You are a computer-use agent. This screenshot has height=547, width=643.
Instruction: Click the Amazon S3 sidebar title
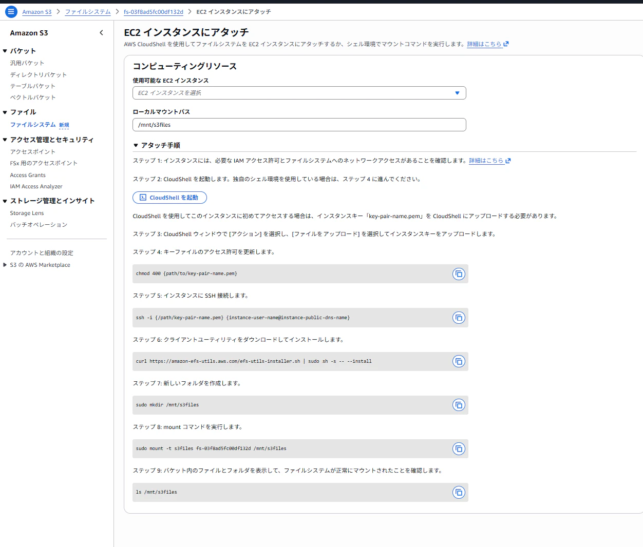[29, 33]
